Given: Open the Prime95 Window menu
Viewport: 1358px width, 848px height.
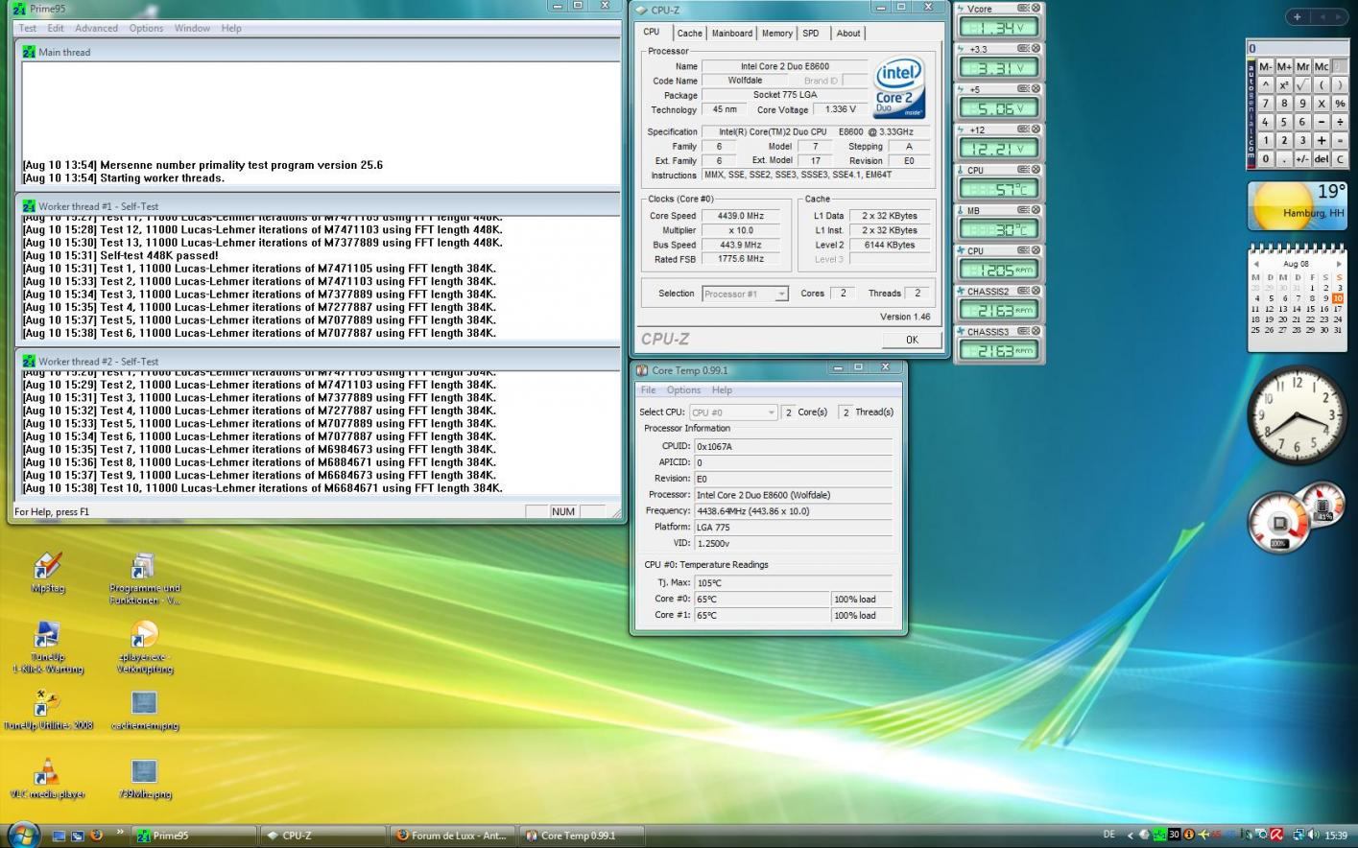Looking at the screenshot, I should pos(192,28).
